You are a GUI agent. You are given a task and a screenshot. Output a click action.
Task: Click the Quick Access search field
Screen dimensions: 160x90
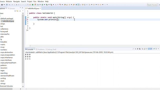pos(152,5)
